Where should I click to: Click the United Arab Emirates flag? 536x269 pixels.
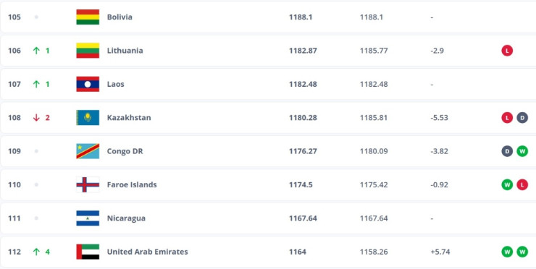88,252
